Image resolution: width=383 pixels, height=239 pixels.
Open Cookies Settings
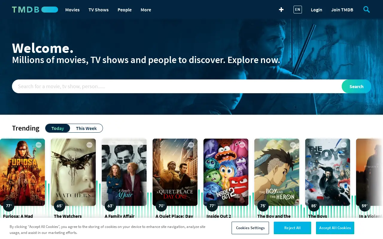(x=250, y=228)
